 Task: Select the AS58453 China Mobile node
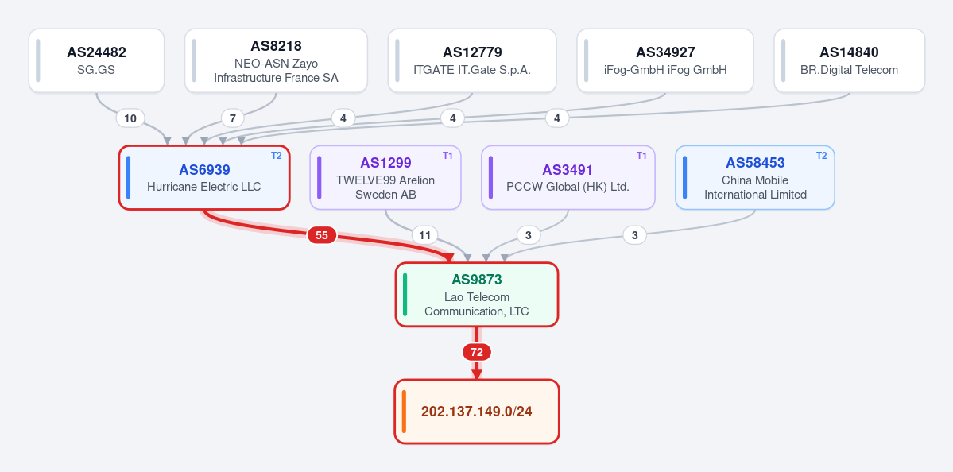(755, 177)
